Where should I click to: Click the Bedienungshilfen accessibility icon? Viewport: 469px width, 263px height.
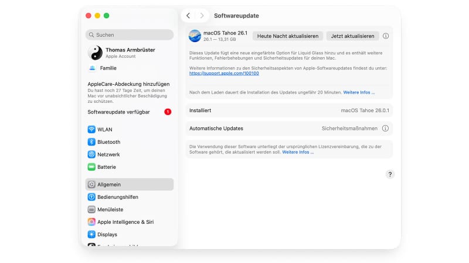coord(91,197)
